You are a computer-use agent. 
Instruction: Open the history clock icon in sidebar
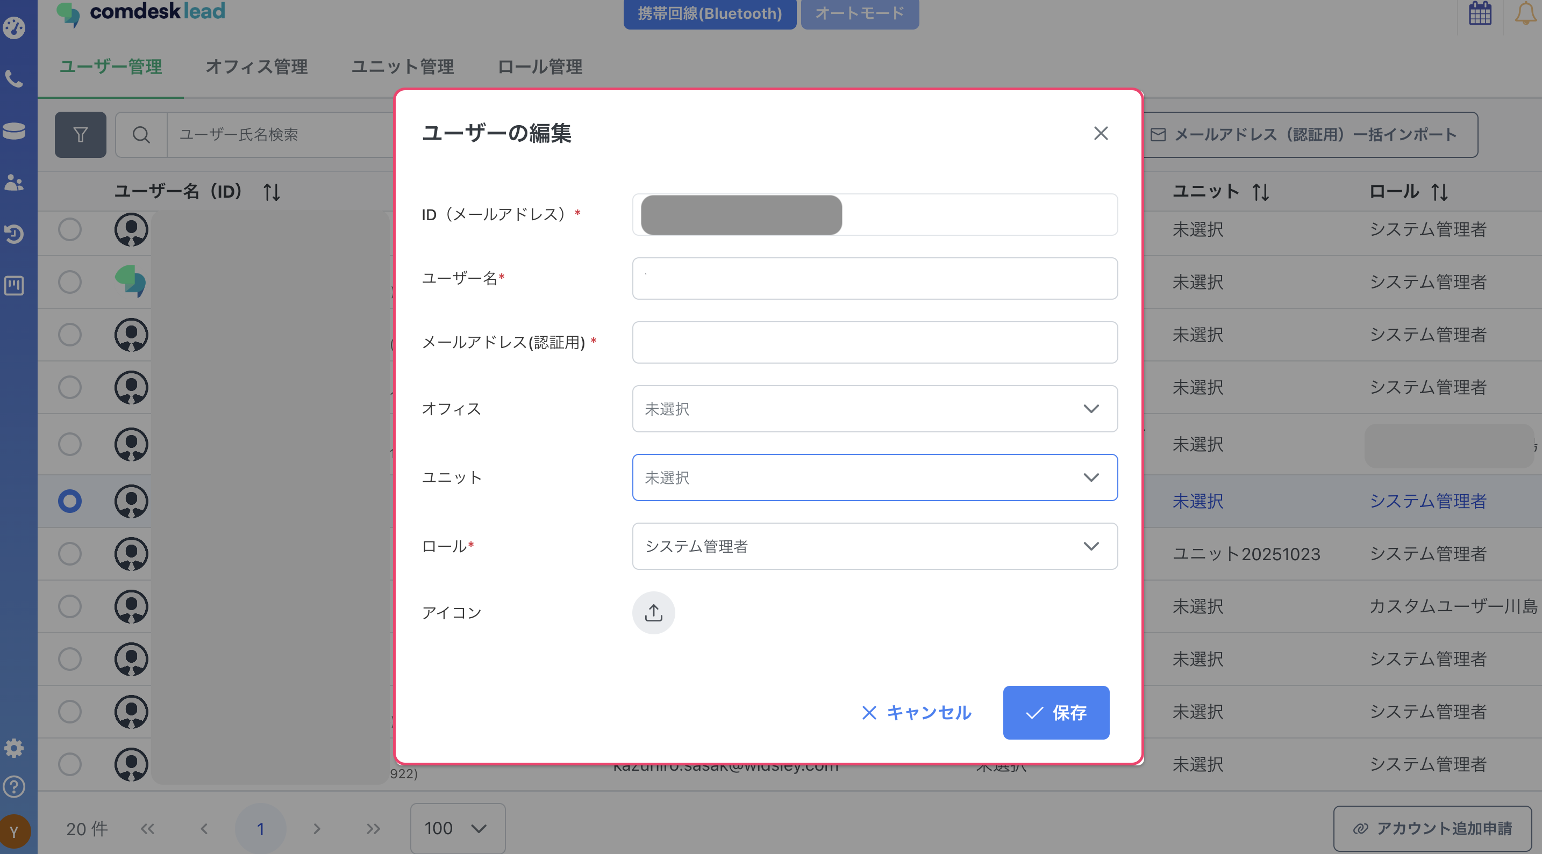[x=14, y=234]
